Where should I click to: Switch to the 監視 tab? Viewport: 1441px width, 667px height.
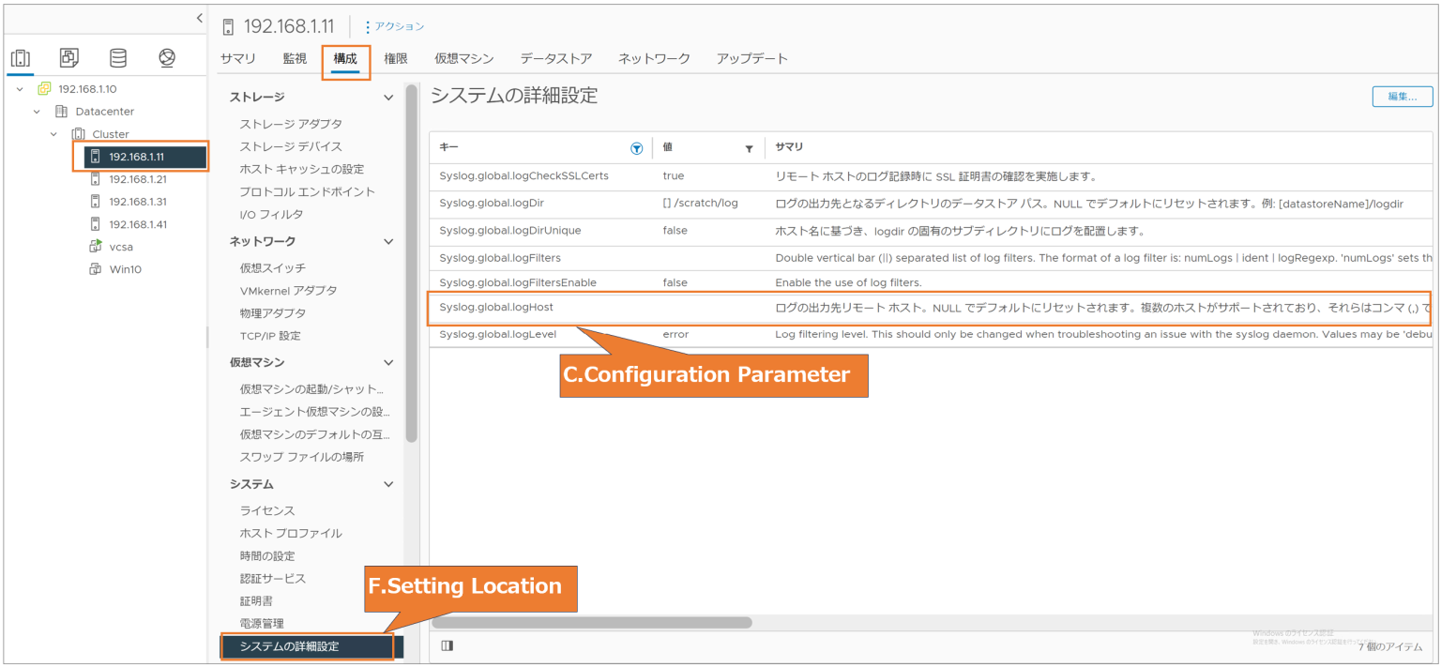[295, 58]
